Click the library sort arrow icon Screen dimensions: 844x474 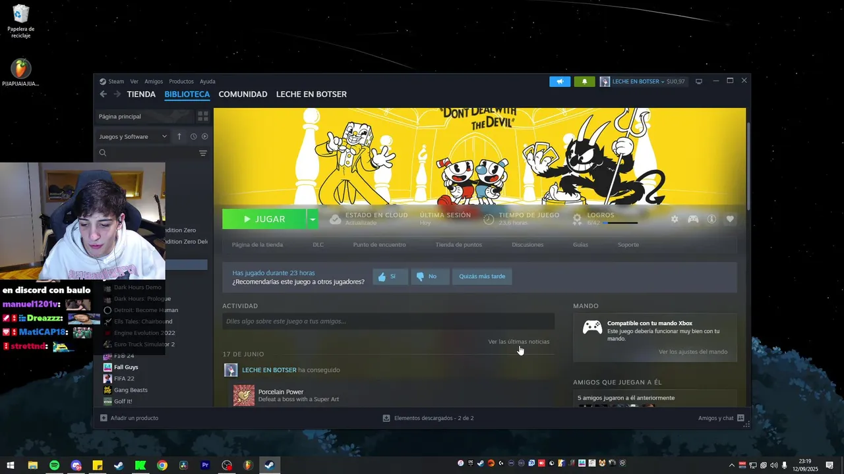pos(179,136)
